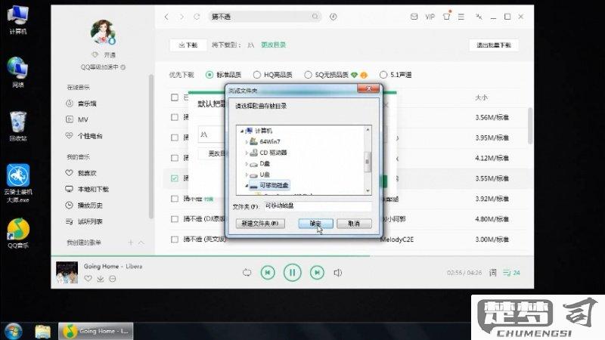Click 确定 in the folder dialog

[315, 224]
